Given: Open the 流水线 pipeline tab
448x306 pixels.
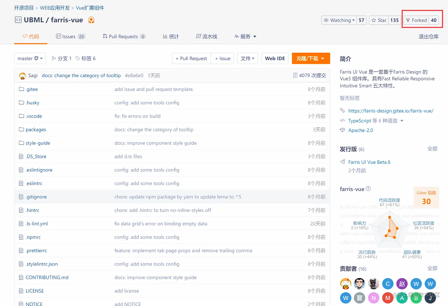Looking at the screenshot, I should 207,36.
